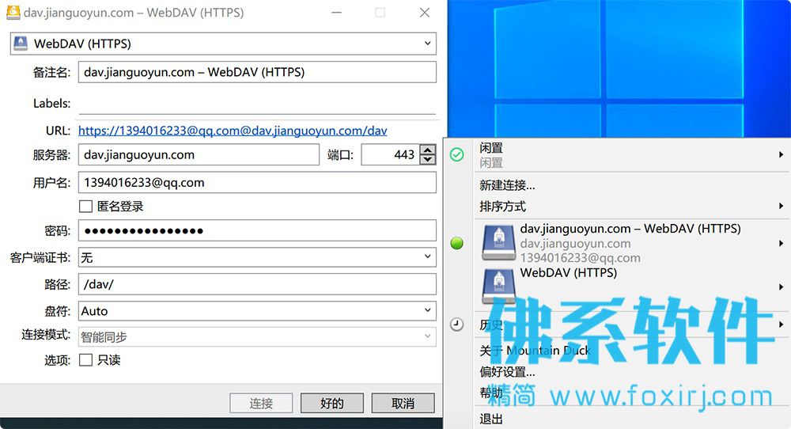
Task: Click the second WebDAV (HTTPS) drive icon
Action: (x=498, y=286)
